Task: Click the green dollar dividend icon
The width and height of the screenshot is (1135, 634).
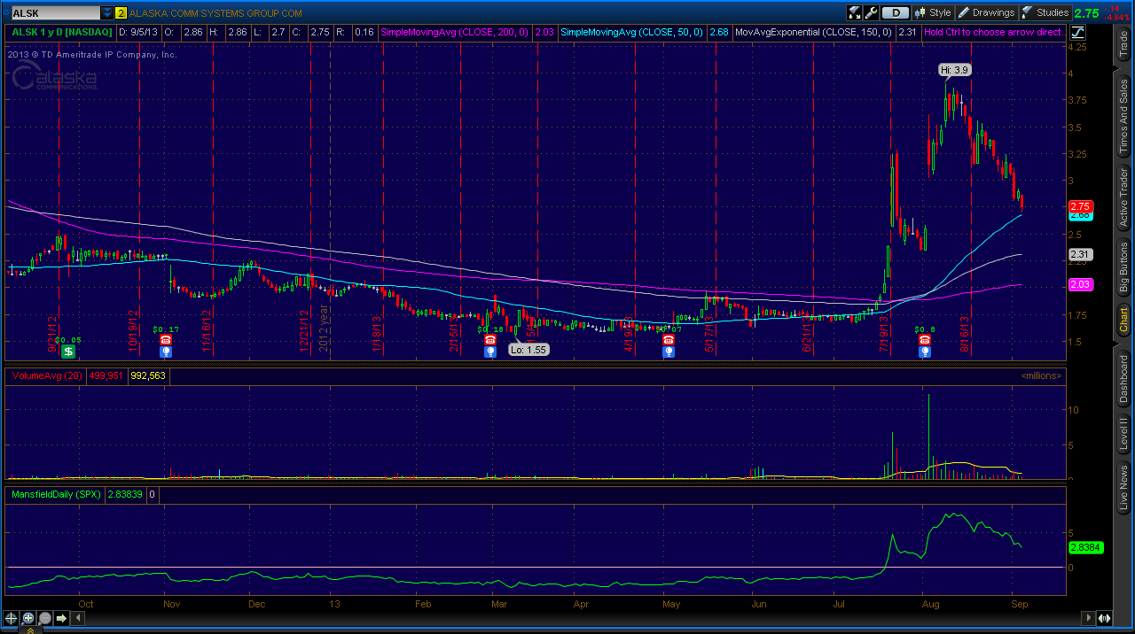Action: point(68,352)
